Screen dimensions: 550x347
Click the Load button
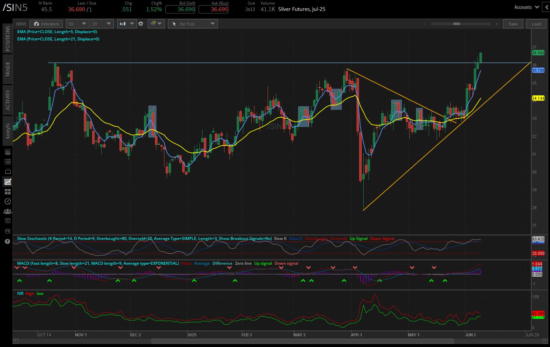coord(536,24)
